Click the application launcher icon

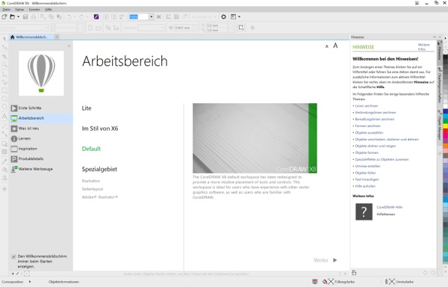click(234, 17)
